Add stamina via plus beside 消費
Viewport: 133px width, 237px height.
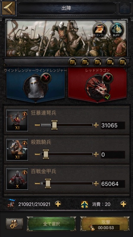tap(123, 204)
